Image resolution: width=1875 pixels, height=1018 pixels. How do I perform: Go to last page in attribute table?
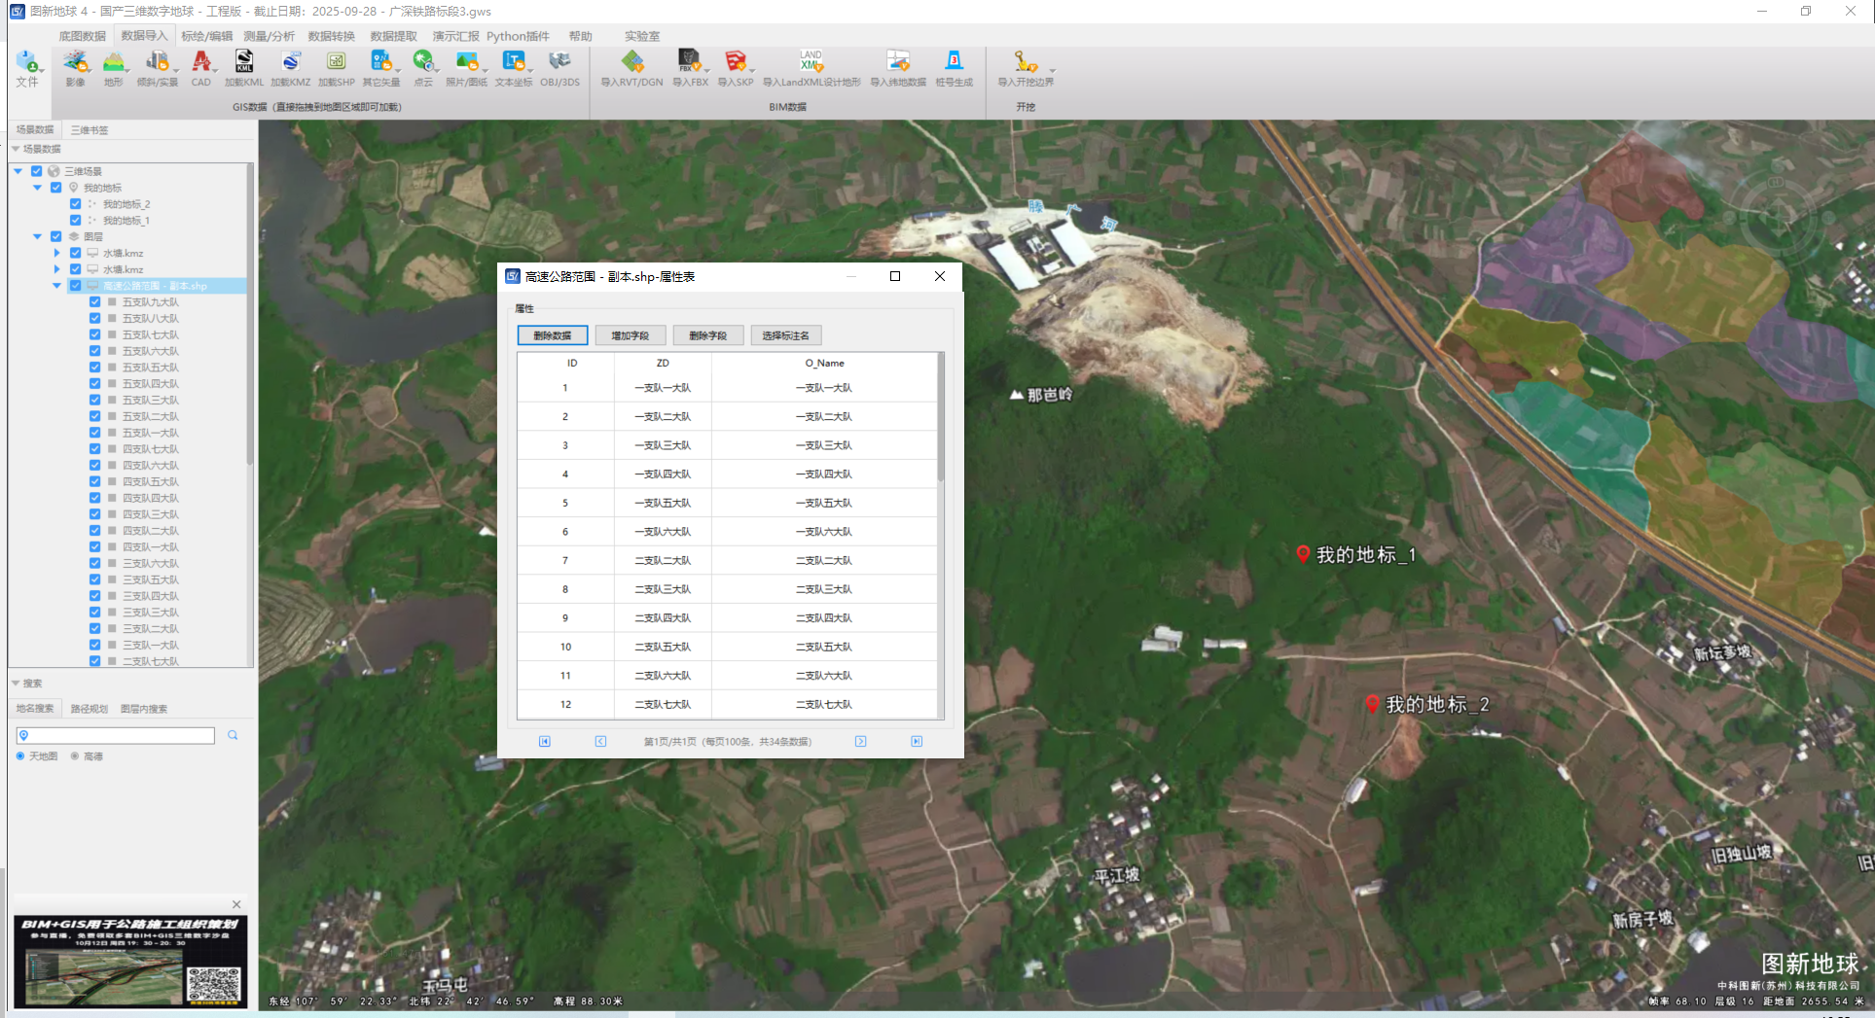(x=917, y=742)
